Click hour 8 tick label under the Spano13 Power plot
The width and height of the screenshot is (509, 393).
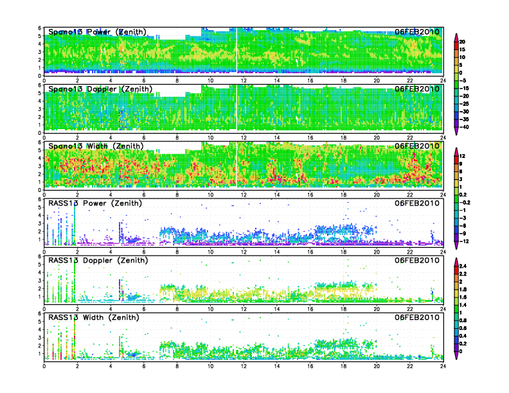(177, 81)
